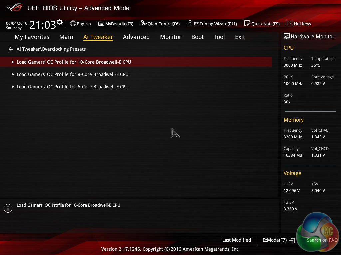Click the ROG logo
This screenshot has width=341, height=255.
15,7
